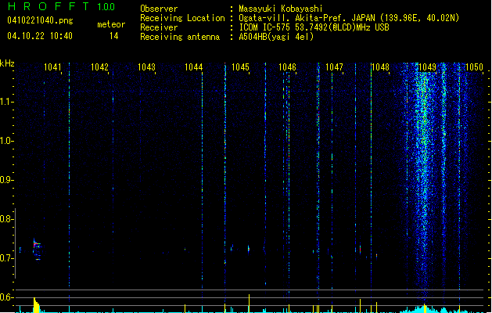
Task: Click the meteor label
Action: [x=111, y=24]
